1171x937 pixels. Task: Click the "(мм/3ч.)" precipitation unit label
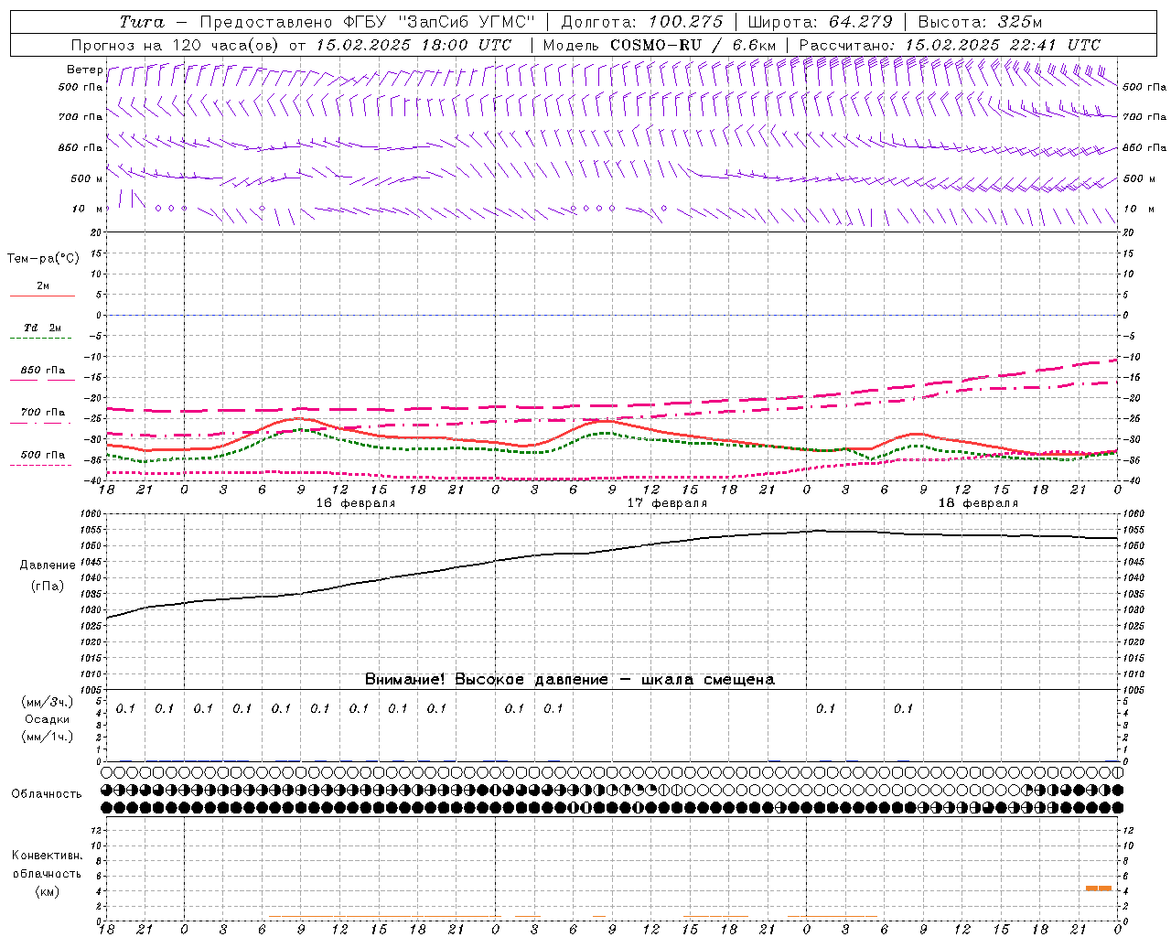coord(48,702)
